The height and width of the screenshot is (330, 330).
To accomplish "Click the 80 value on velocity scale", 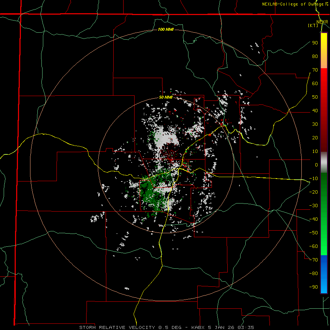I will point(315,56).
